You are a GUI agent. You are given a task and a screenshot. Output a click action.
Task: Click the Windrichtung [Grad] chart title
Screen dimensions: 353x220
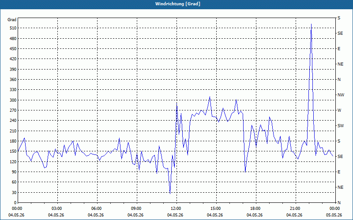[178, 4]
